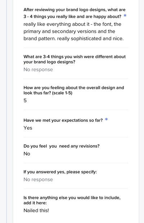
Task: Click the asterisk next to the expectations question
Action: (x=106, y=120)
